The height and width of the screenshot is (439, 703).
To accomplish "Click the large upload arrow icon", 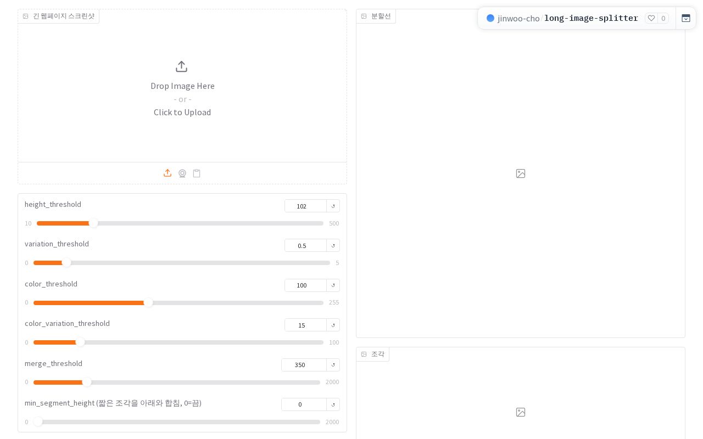I will tap(182, 66).
